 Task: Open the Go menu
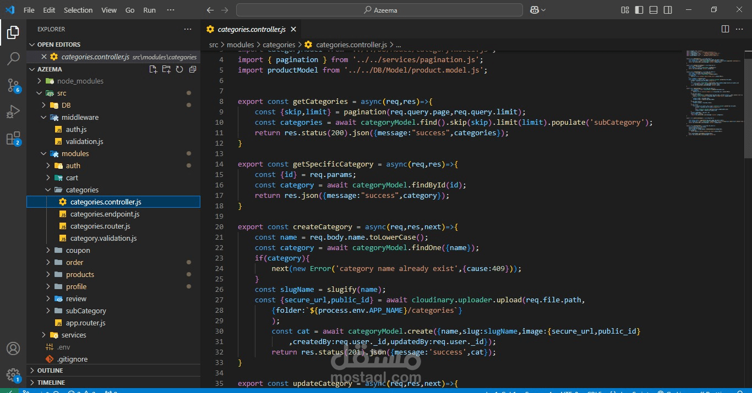pos(130,10)
